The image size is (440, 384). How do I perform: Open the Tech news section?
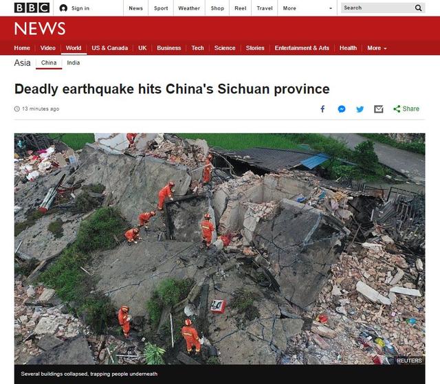[x=197, y=48]
